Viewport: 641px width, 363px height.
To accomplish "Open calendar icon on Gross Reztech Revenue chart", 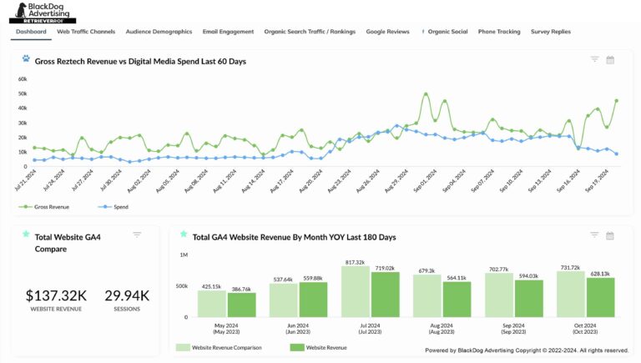I will coord(610,60).
